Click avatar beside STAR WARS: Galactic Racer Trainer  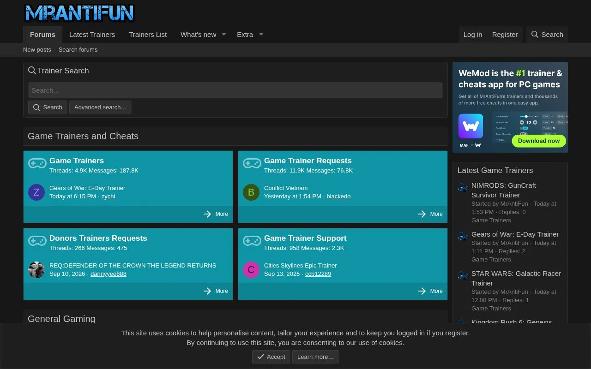(463, 275)
